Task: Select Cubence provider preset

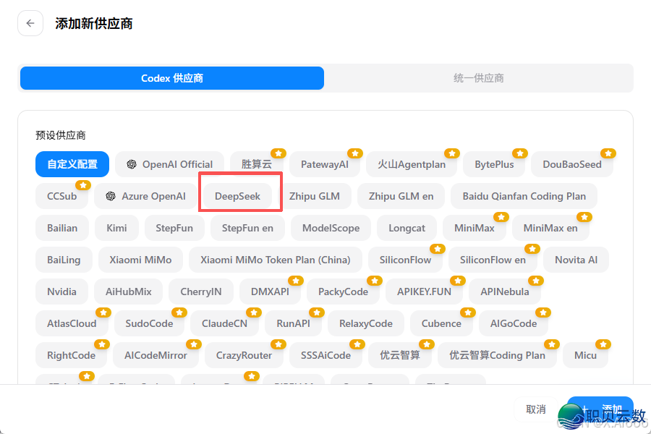Action: [x=441, y=323]
